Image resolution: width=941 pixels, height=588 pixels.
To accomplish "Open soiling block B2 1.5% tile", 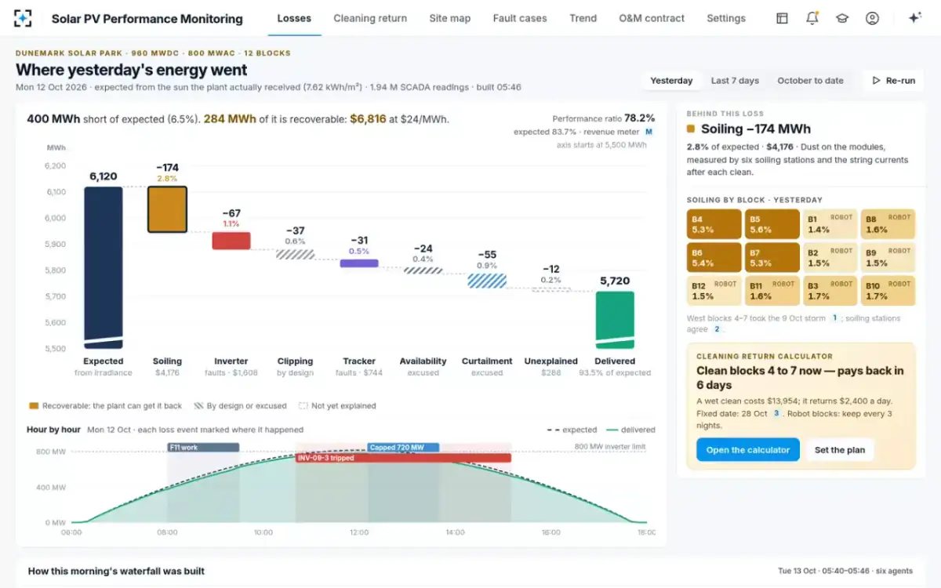I will pos(830,257).
